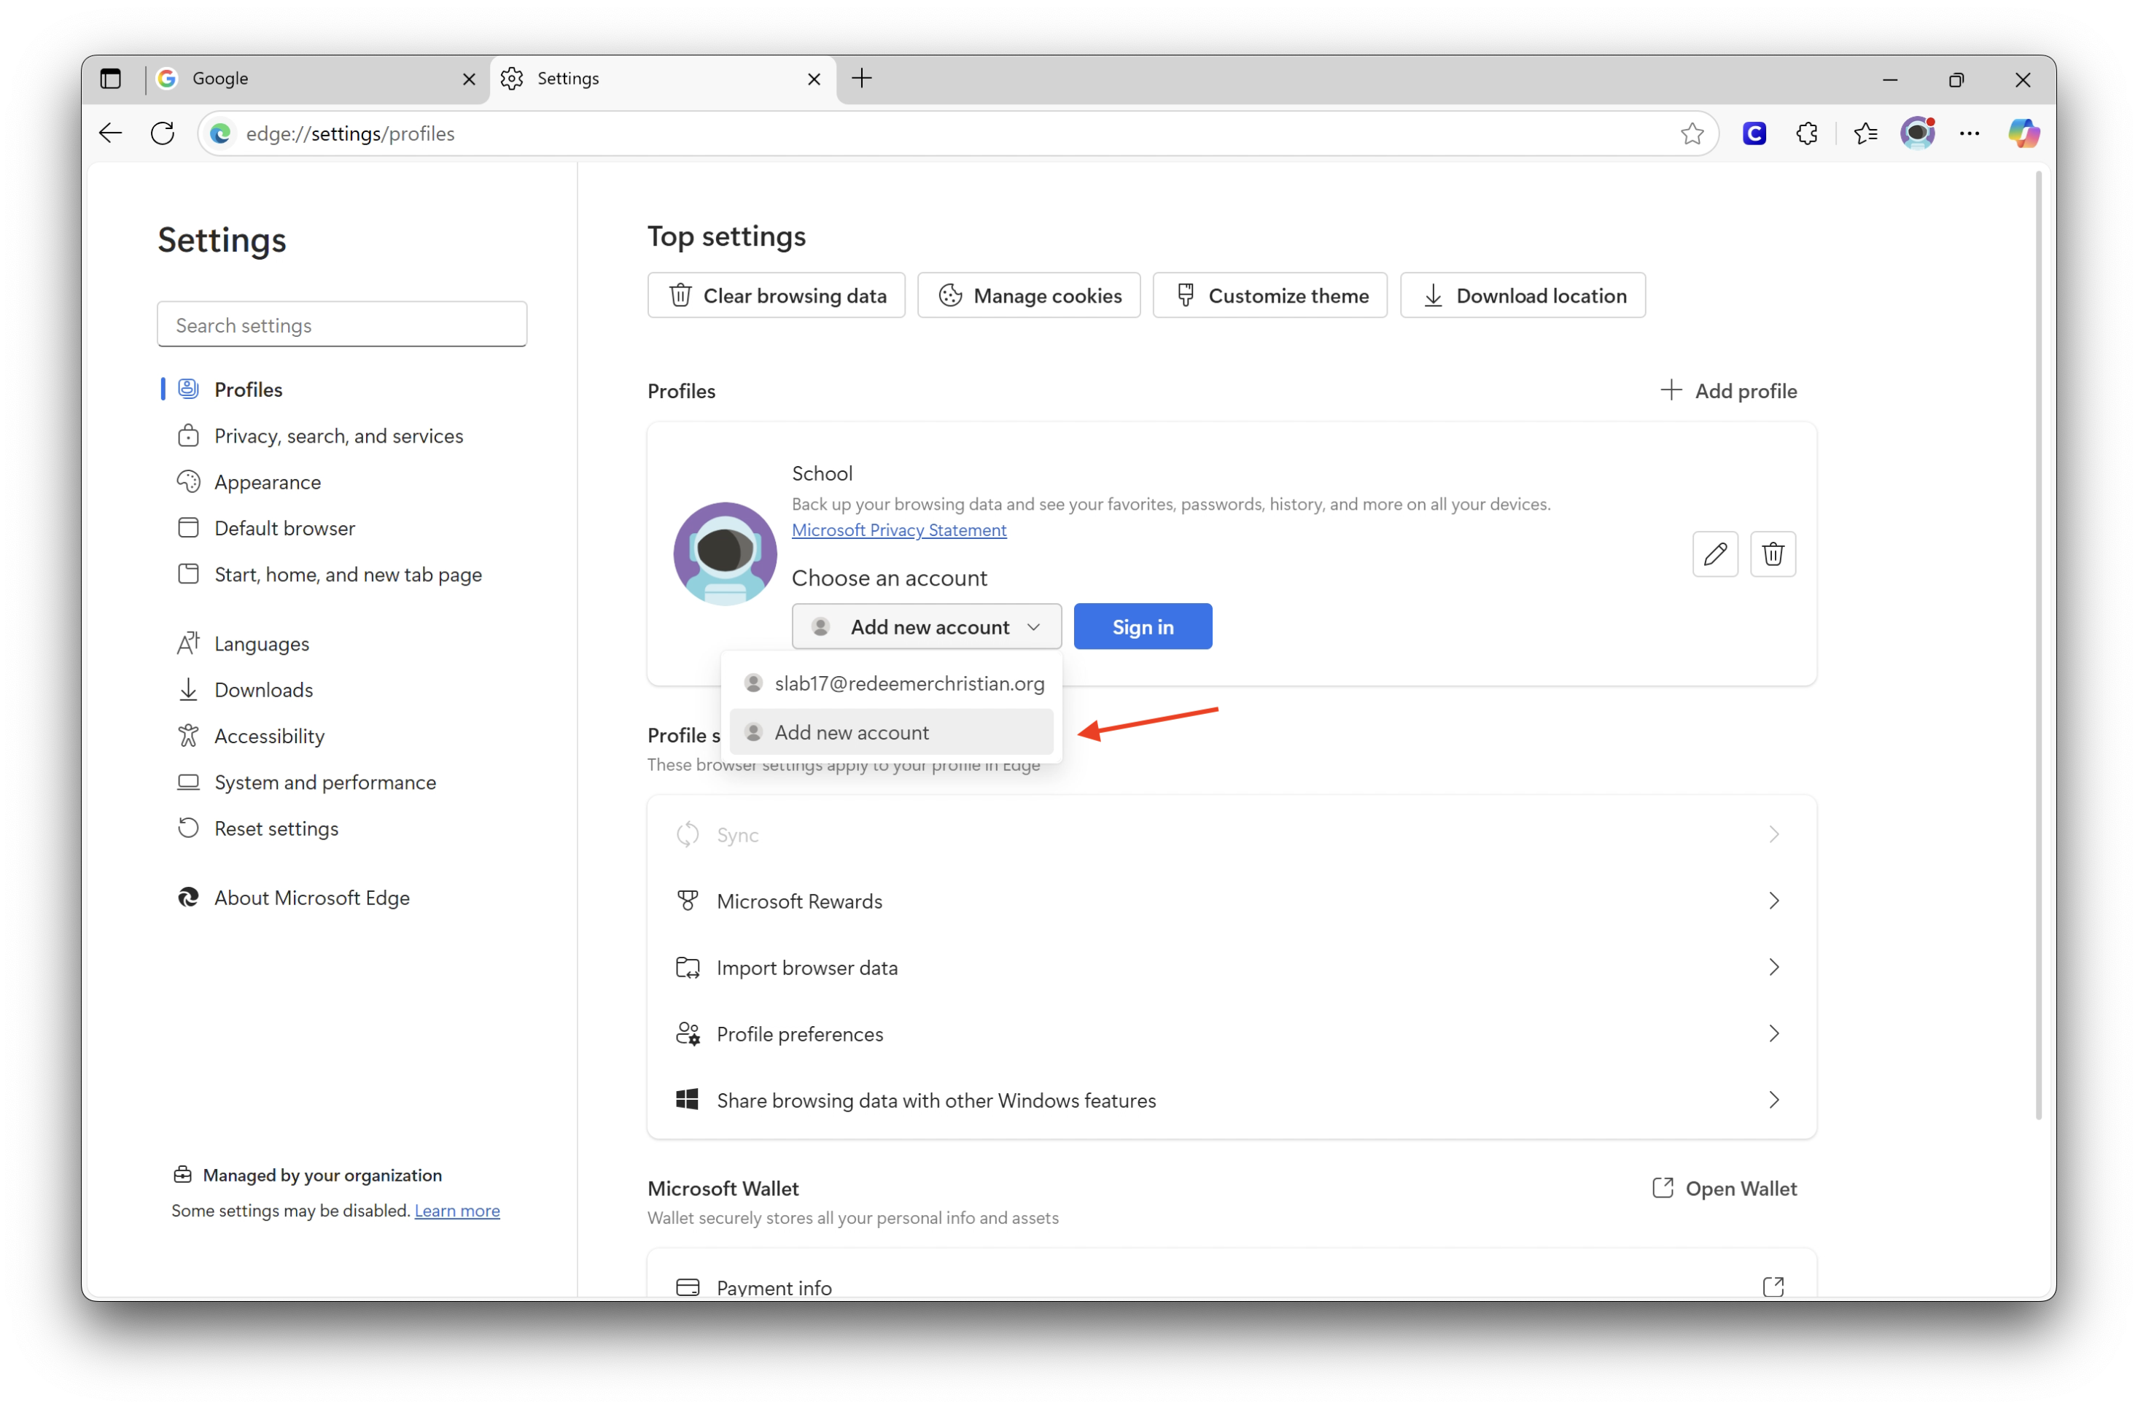
Task: Open Settings and more ellipsis menu
Action: 1969,133
